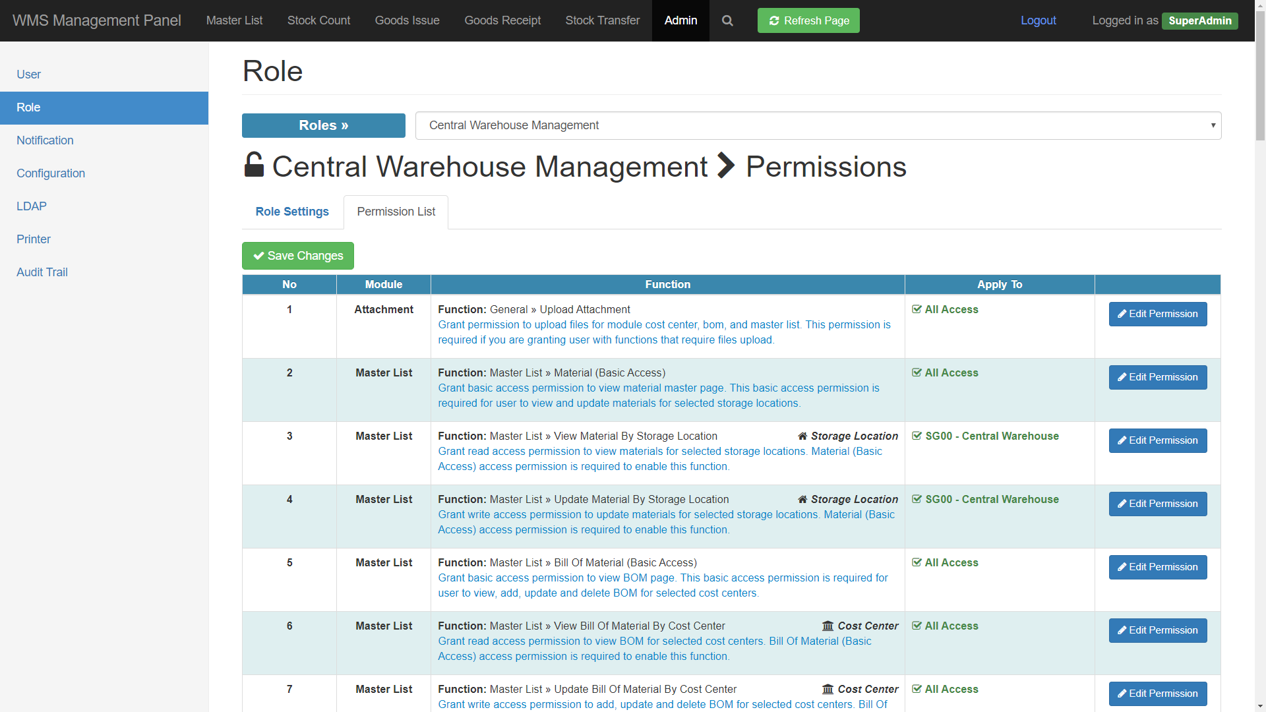Click the Logout link
This screenshot has width=1266, height=712.
click(x=1038, y=20)
